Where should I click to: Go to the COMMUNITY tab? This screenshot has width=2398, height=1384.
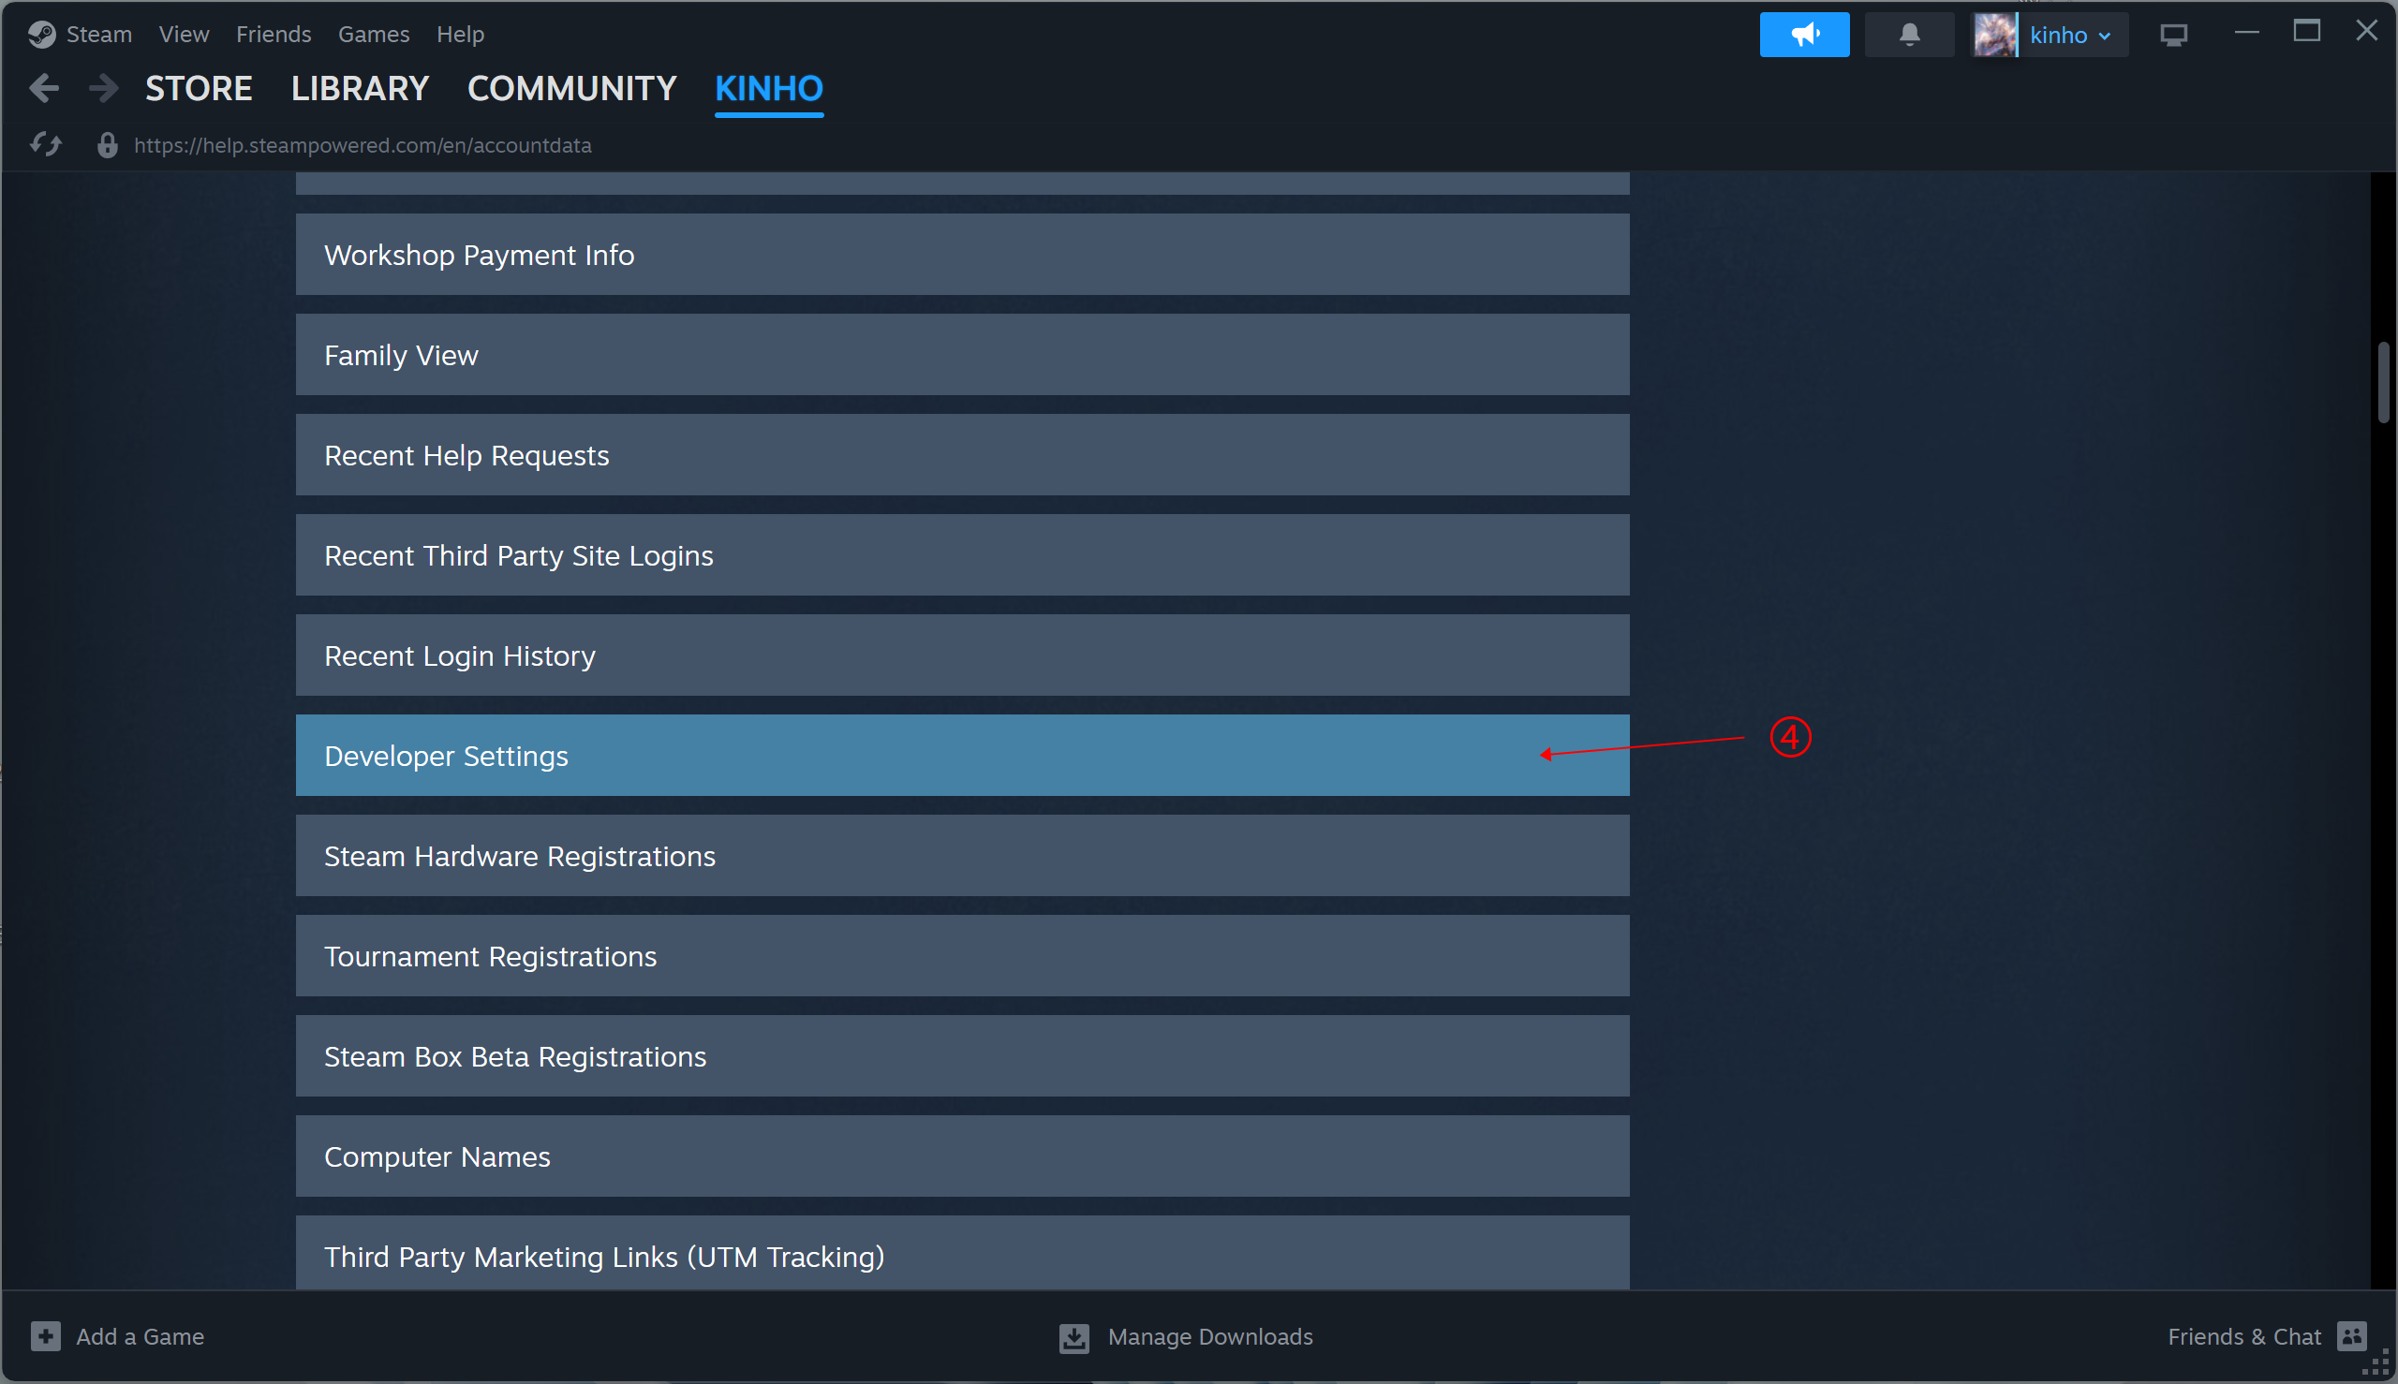[x=571, y=88]
